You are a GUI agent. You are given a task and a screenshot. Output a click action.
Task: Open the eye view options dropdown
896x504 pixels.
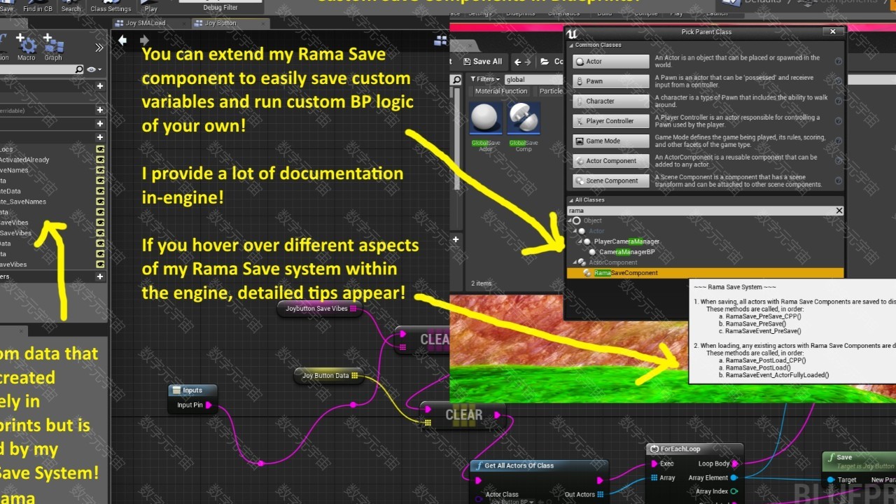coord(93,69)
